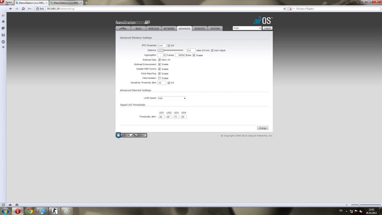Switch to the first NanoStation Loco M5 tab
This screenshot has height=215, width=382.
(31, 3)
